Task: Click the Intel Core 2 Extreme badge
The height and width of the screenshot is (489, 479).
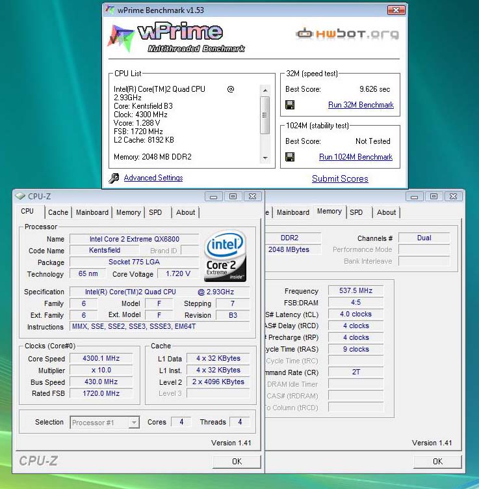Action: tap(226, 256)
